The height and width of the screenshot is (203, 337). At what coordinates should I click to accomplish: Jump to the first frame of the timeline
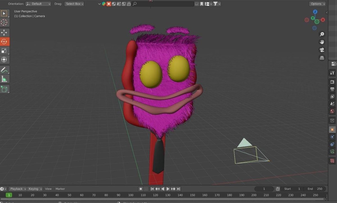152,189
